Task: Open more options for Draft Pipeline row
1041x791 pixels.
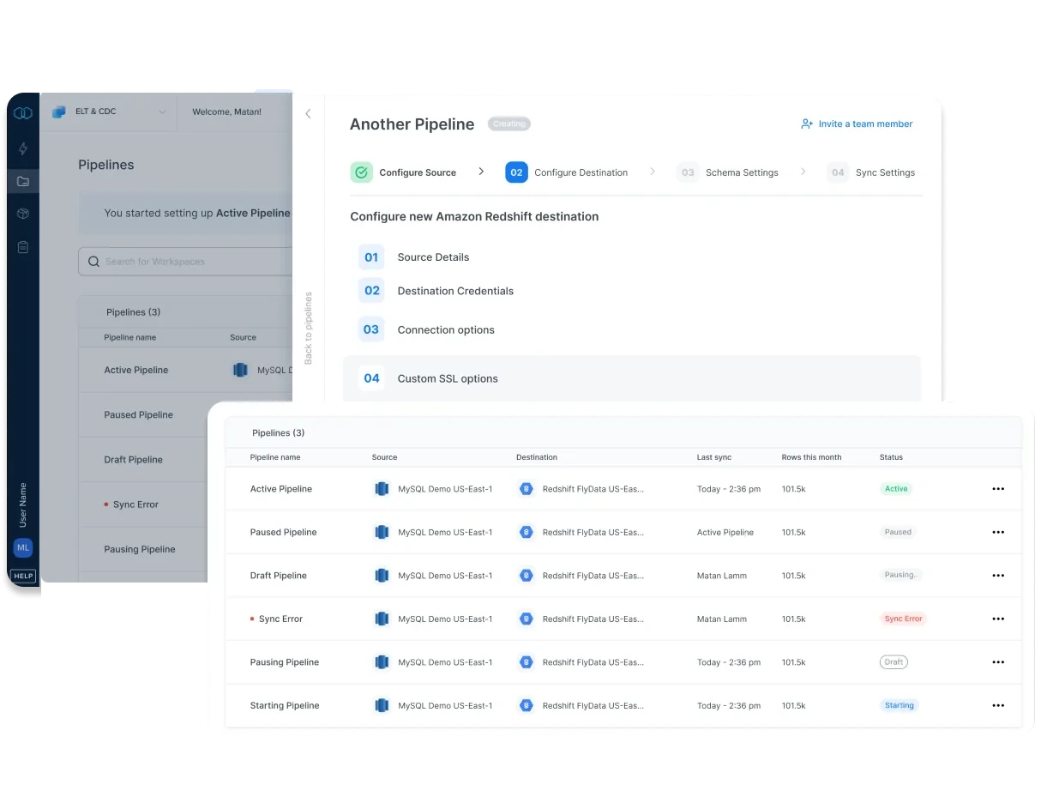Action: click(x=998, y=576)
